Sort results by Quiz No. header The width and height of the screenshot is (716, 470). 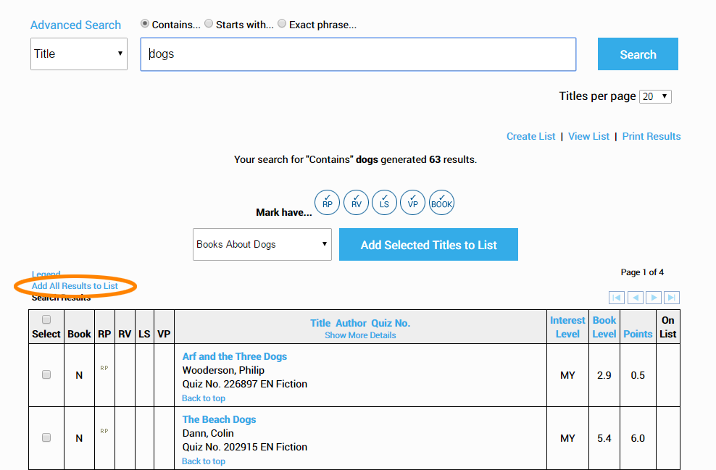(x=391, y=323)
